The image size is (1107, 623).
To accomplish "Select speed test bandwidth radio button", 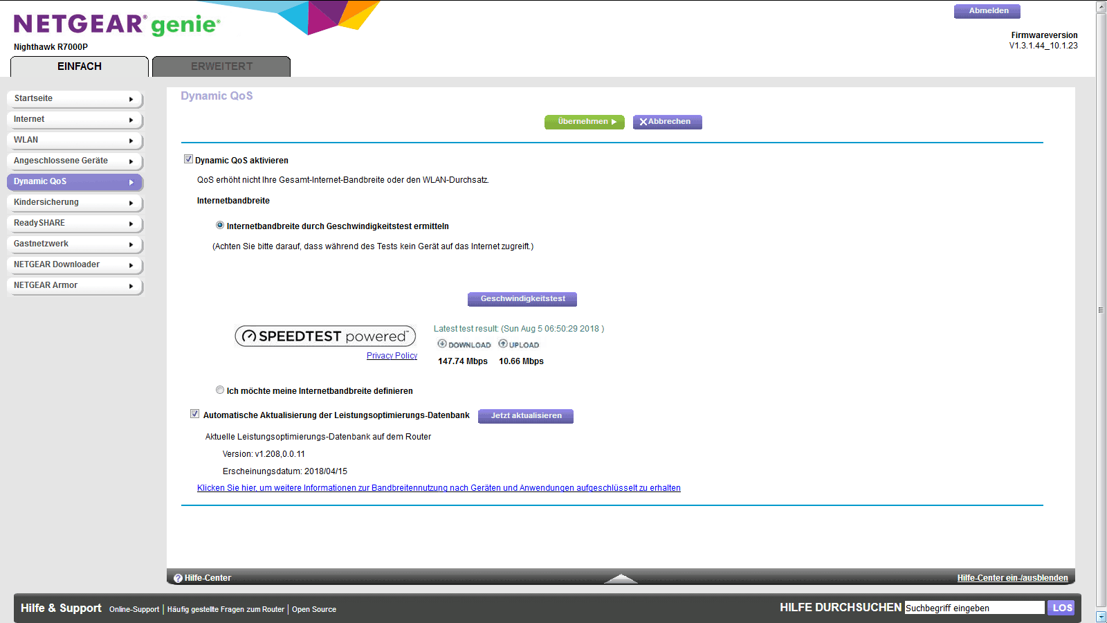I will [x=220, y=225].
